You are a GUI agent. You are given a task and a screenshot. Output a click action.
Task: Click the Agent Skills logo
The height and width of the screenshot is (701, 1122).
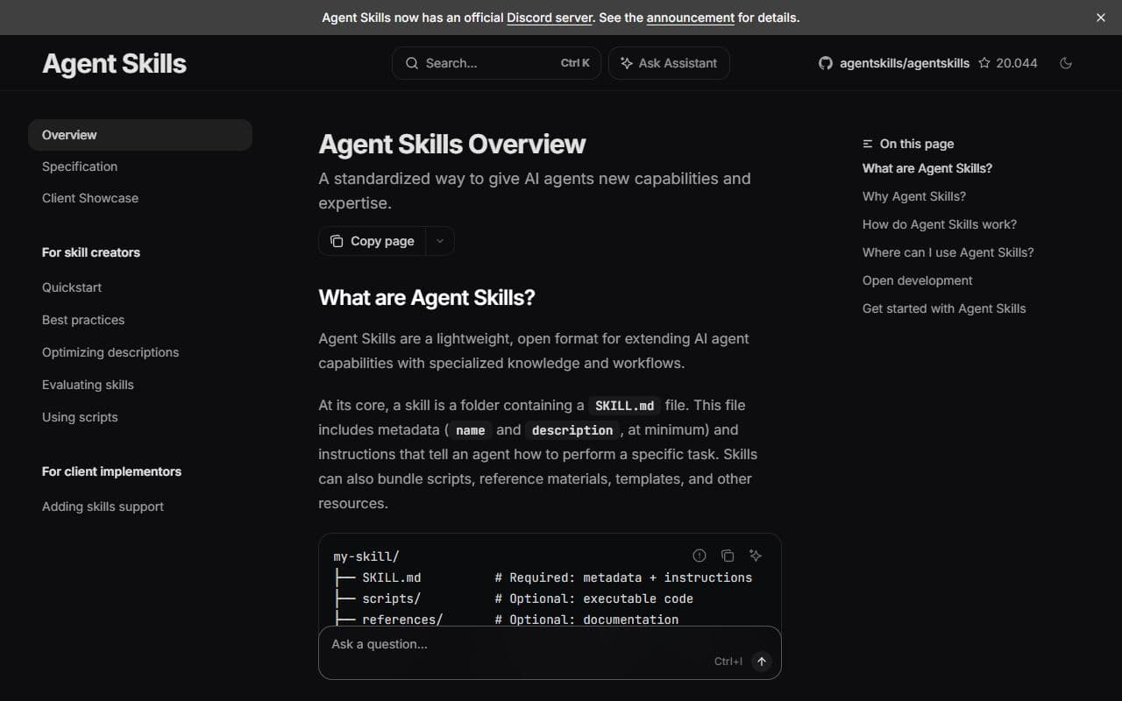(x=115, y=63)
